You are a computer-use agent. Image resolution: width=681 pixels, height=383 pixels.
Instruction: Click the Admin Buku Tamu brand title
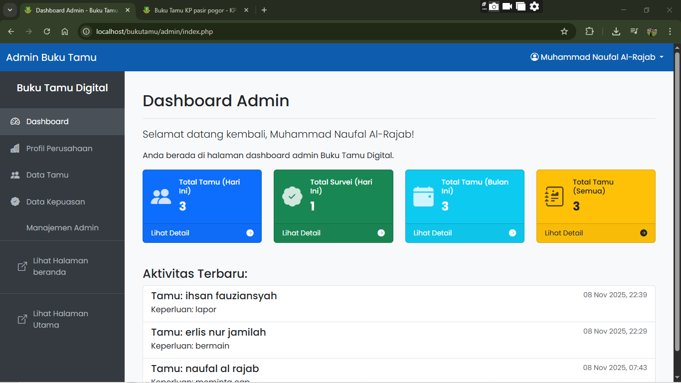51,57
